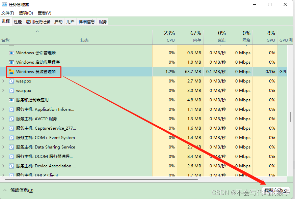The width and height of the screenshot is (295, 199).
Task: Click the Data Sharing Service gear icon
Action: click(12, 147)
